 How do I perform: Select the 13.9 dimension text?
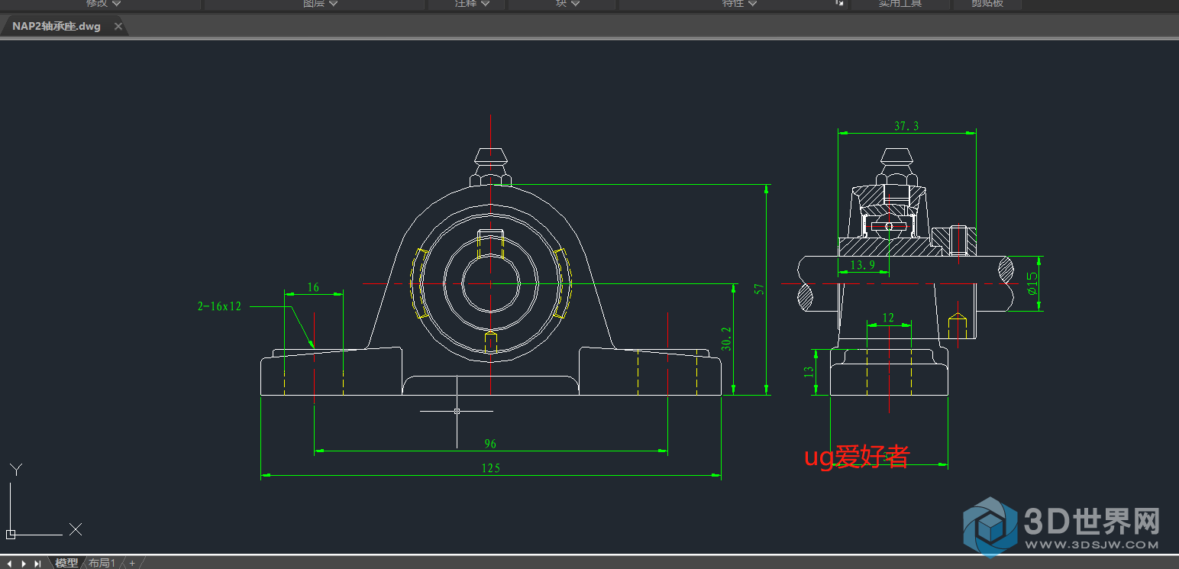coord(862,265)
